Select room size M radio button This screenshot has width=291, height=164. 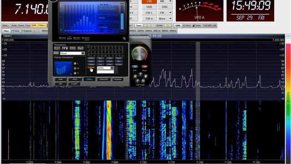tap(75, 68)
